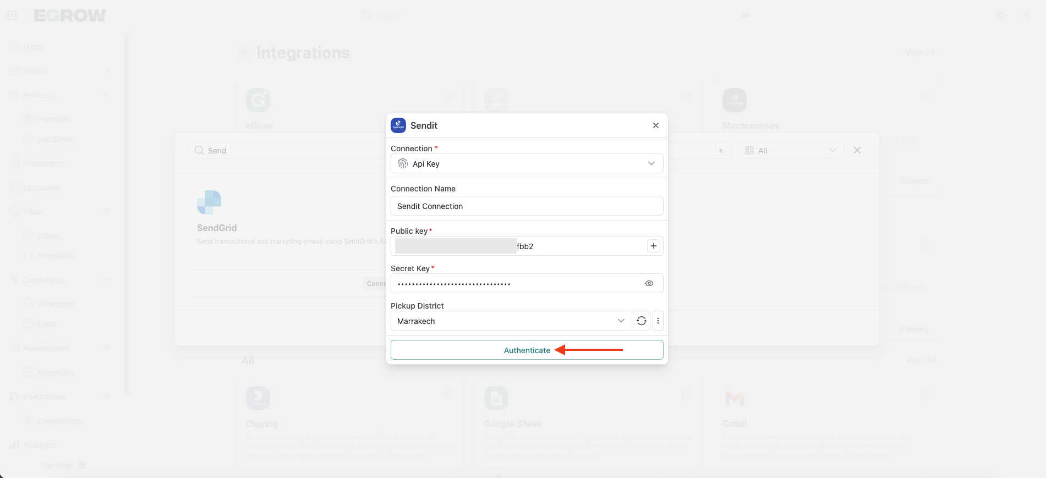This screenshot has height=478, width=1046.
Task: Open Locations in the sidebar
Action: tap(54, 139)
